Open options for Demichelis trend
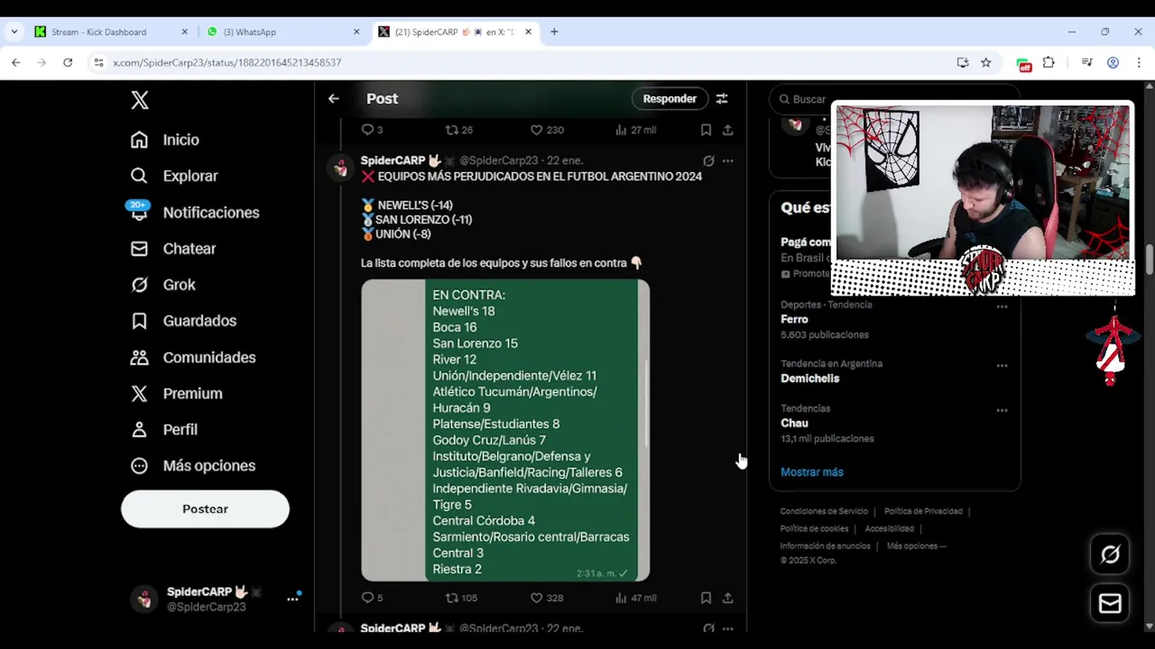 1002,366
